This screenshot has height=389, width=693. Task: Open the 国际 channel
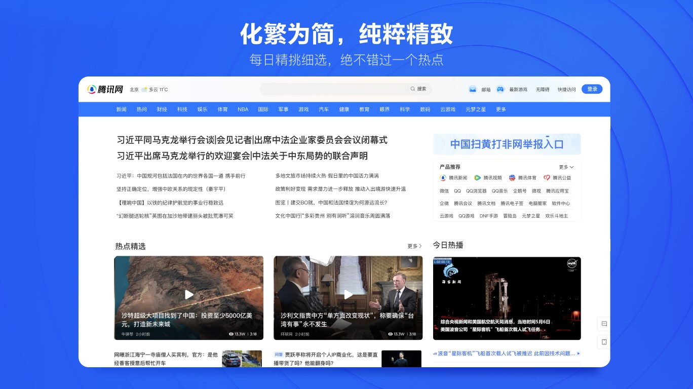[x=263, y=109]
